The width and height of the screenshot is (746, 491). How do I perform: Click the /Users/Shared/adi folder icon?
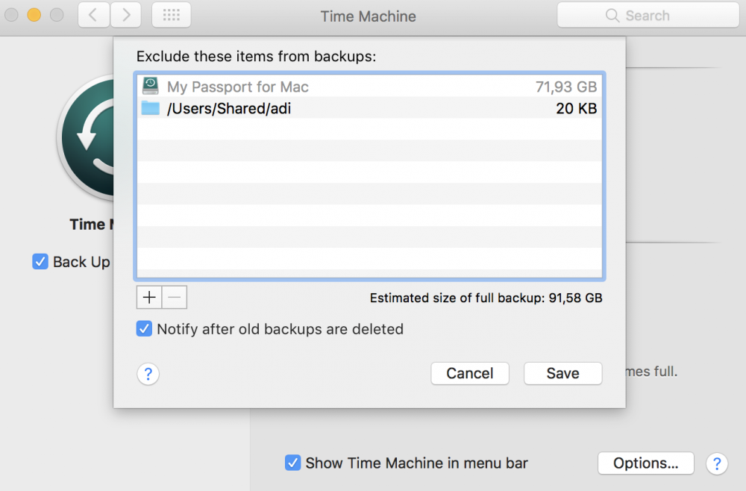coord(151,108)
